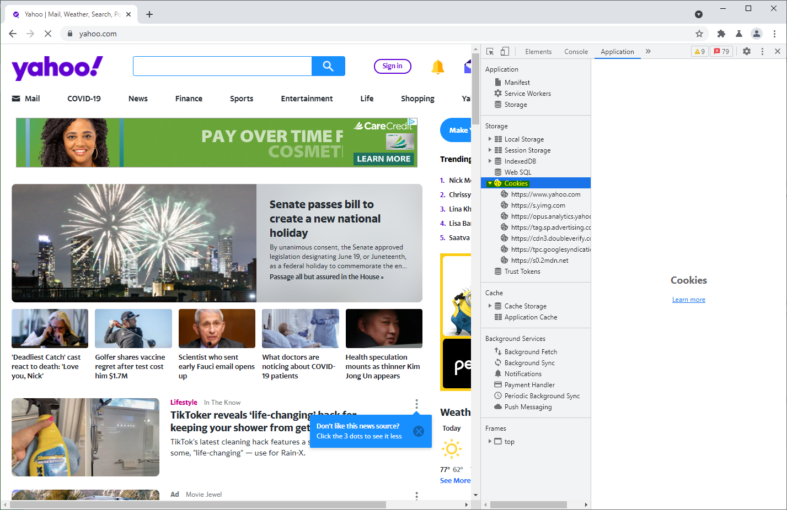Open a new browser tab with plus
The image size is (787, 510).
[149, 14]
